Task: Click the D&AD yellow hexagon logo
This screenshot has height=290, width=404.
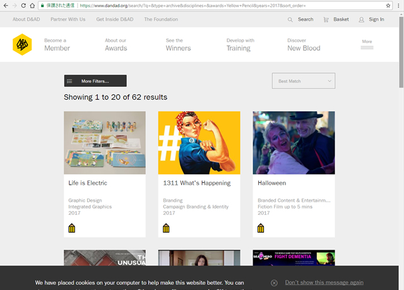Action: point(22,44)
